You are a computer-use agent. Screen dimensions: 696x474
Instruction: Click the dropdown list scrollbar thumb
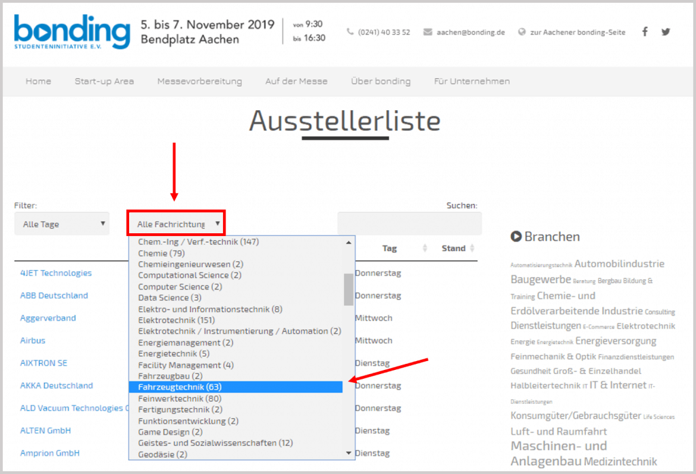(349, 289)
